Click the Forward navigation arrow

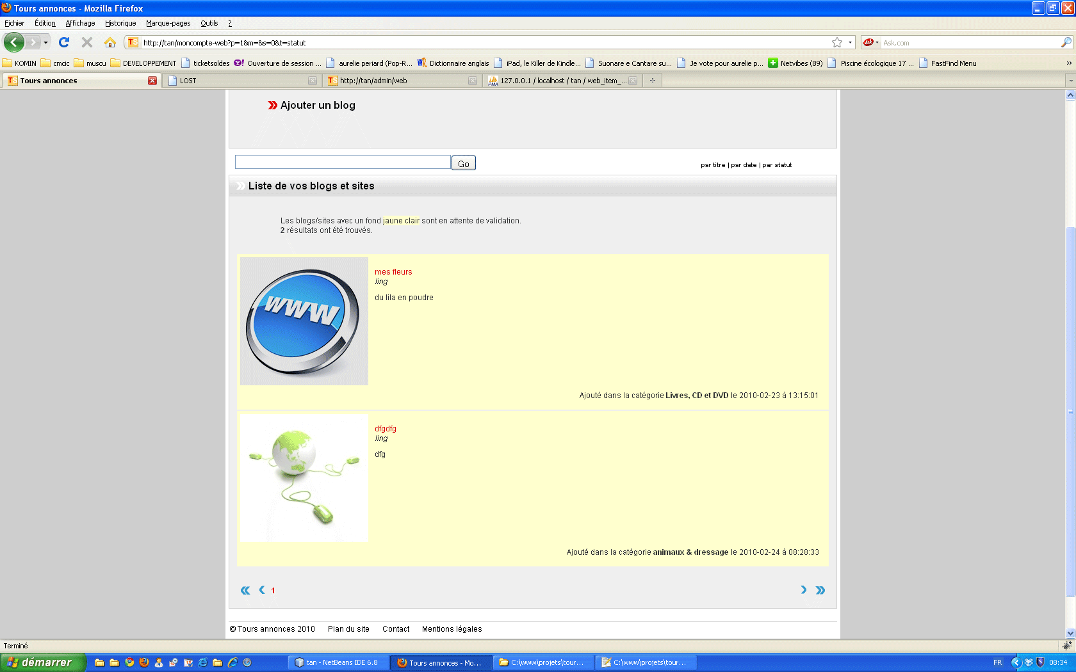(x=33, y=42)
